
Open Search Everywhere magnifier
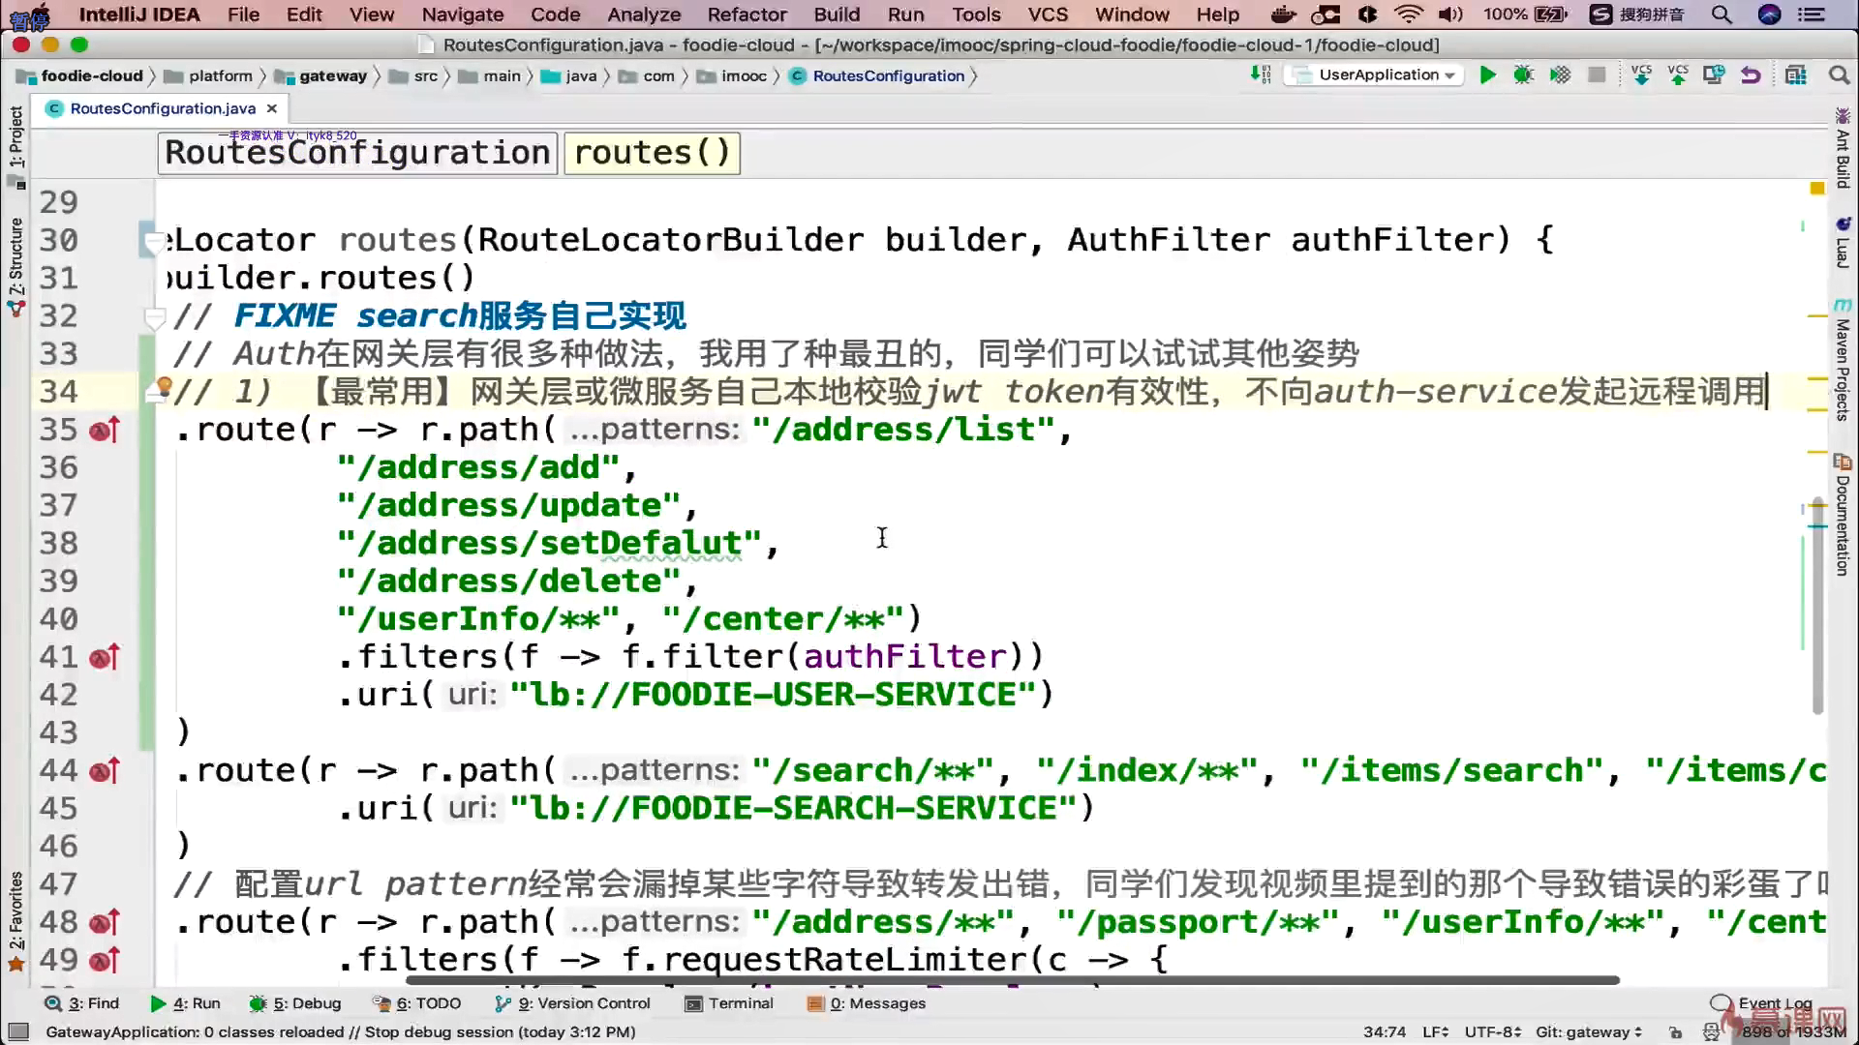pos(1839,75)
